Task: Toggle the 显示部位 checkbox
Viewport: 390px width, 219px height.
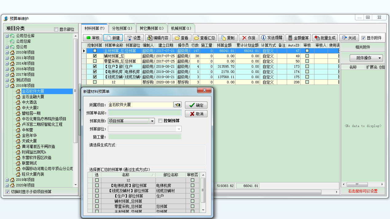Action: pyautogui.click(x=56, y=30)
